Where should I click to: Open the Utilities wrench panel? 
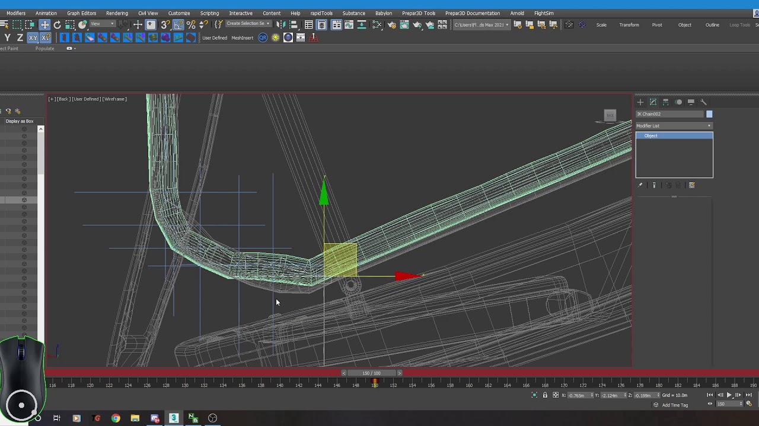(x=704, y=102)
